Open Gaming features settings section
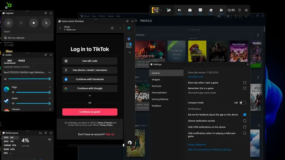 point(160,99)
